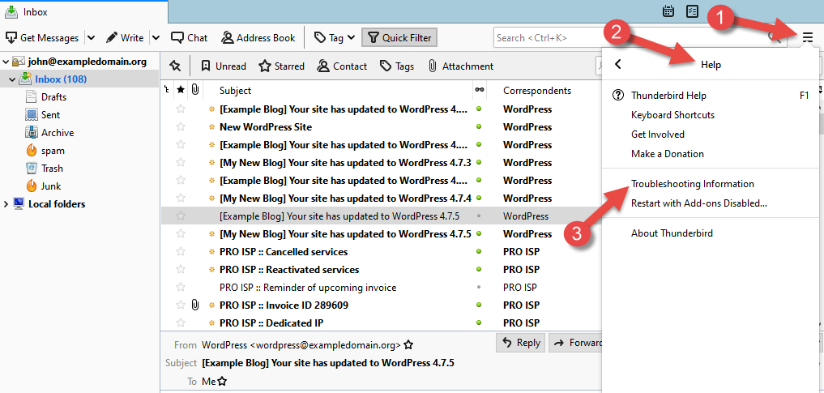Open Write dropdown arrow
The height and width of the screenshot is (393, 824).
click(156, 38)
